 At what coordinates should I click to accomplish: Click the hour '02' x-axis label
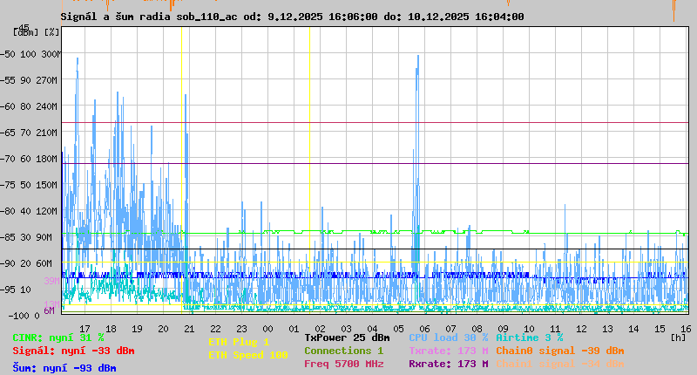[320, 329]
